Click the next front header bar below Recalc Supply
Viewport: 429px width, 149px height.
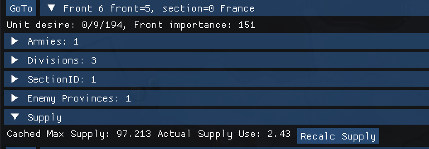235,148
